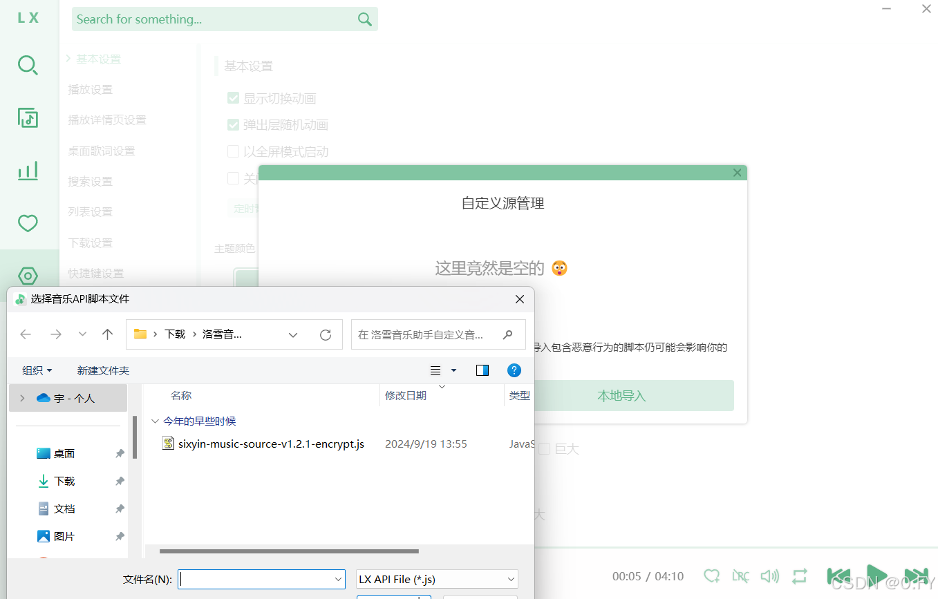Open the volume speaker control
This screenshot has height=599, width=938.
click(769, 576)
